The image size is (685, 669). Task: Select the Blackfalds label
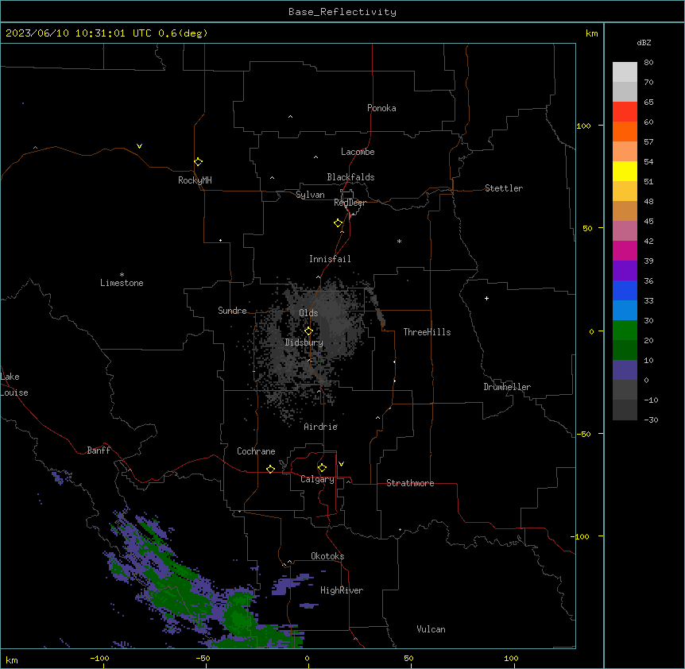(350, 177)
